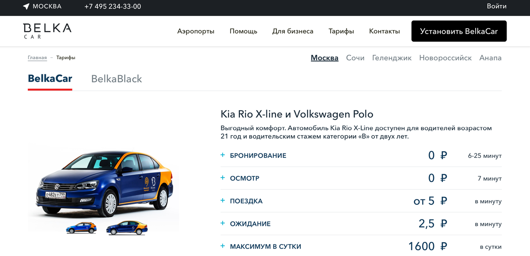Select Анапа from the city list
The image size is (530, 256).
pos(490,57)
